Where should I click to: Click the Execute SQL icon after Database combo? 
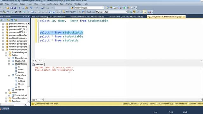coord(131,12)
